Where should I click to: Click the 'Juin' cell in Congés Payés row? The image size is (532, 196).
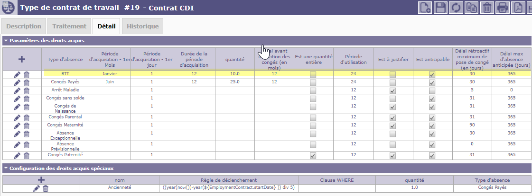pyautogui.click(x=110, y=82)
